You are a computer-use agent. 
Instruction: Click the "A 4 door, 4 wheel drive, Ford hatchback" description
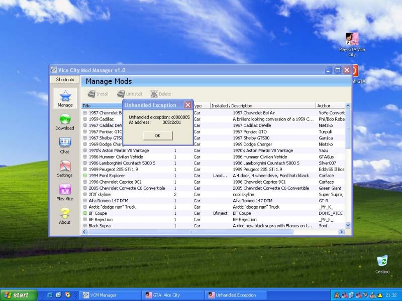coord(271,176)
